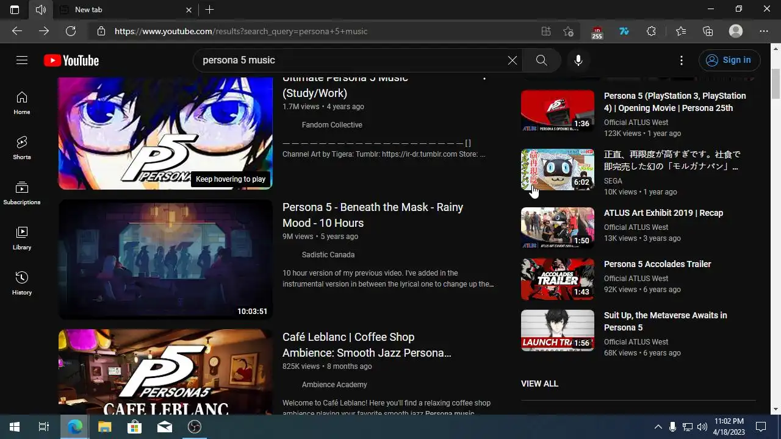Open the YouTube hamburger guide menu
This screenshot has height=439, width=781.
point(22,60)
